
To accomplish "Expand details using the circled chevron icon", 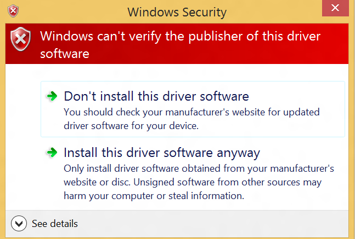I will 19,224.
